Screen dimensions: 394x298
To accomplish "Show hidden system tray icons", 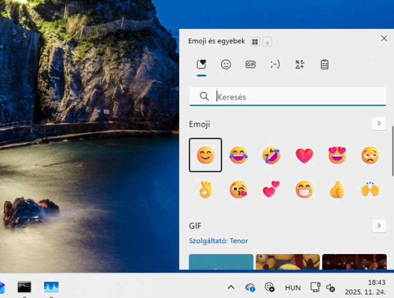I will pyautogui.click(x=231, y=287).
